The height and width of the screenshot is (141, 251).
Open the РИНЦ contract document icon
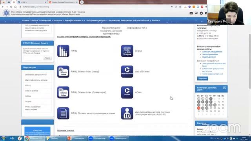[x=63, y=113]
